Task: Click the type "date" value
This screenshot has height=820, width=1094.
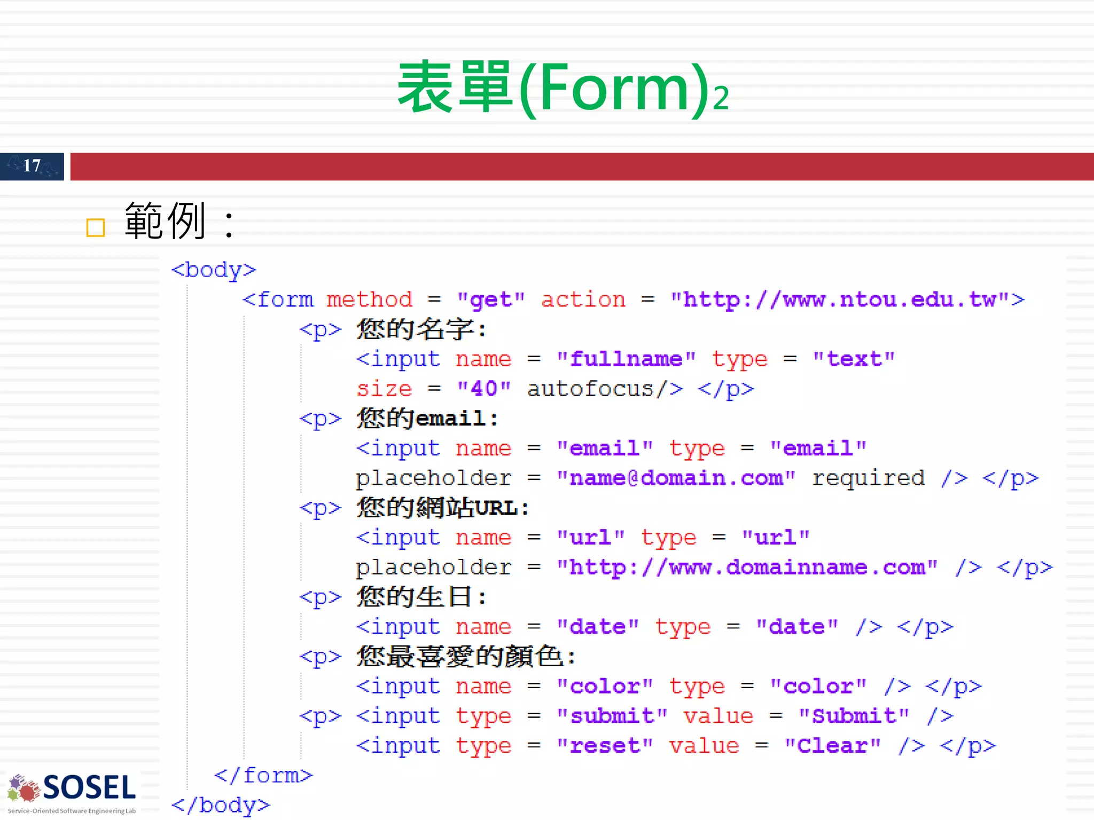Action: 796,626
